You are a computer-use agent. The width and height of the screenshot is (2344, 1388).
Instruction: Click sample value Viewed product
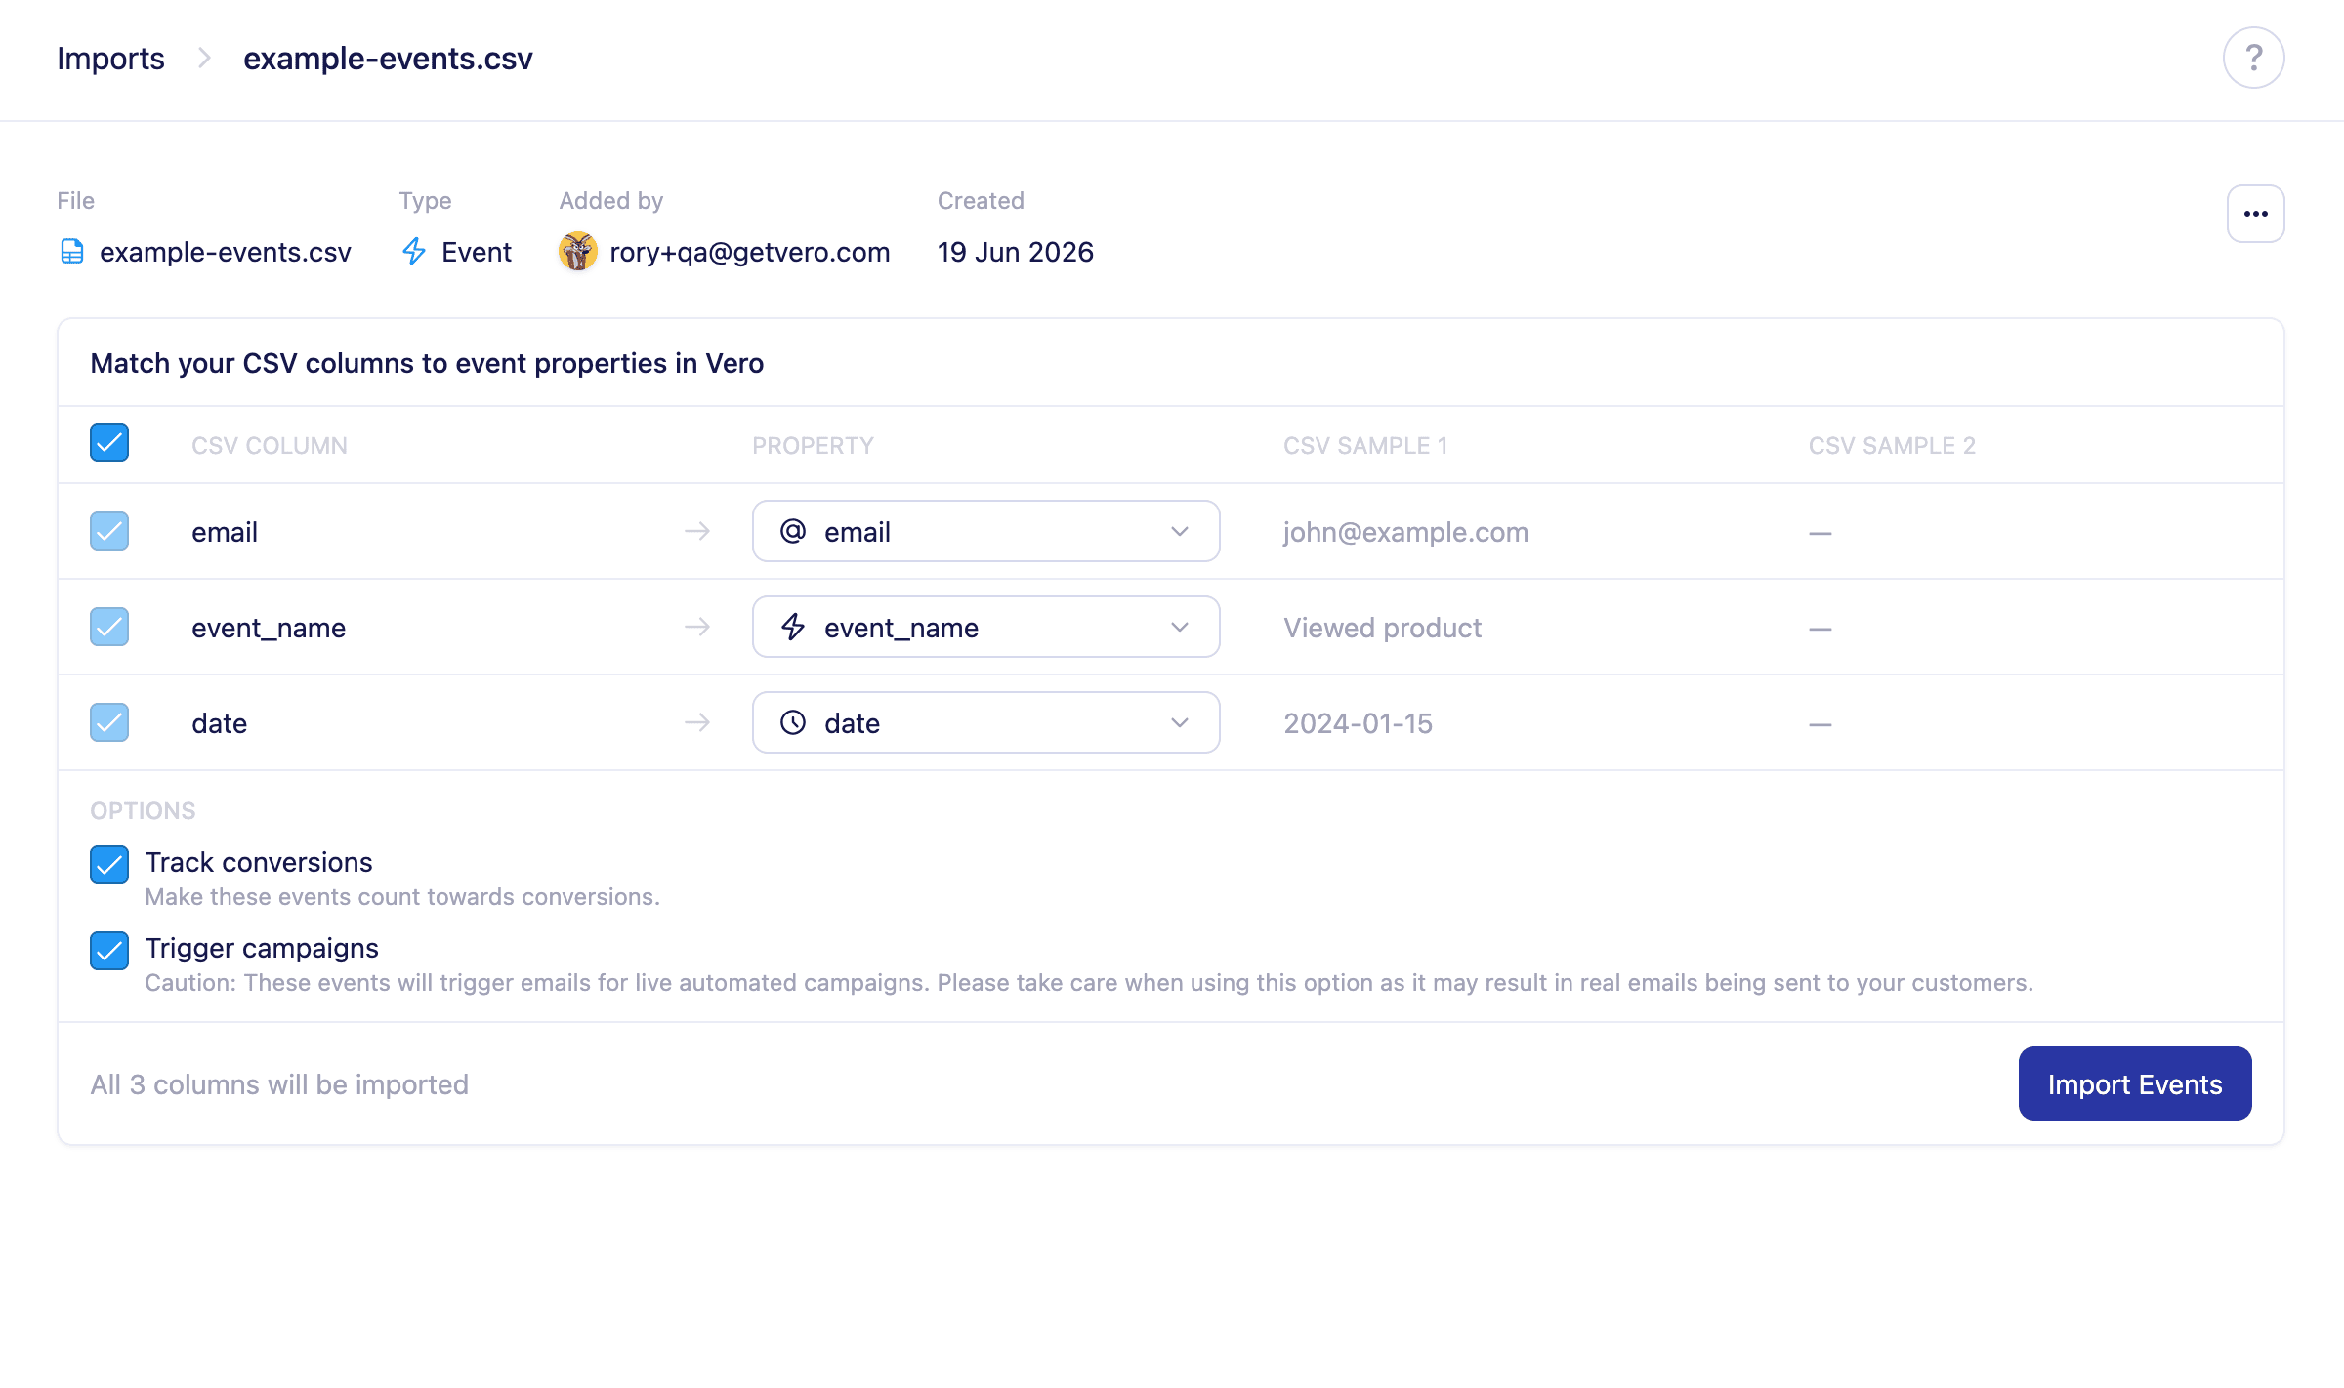pos(1382,628)
